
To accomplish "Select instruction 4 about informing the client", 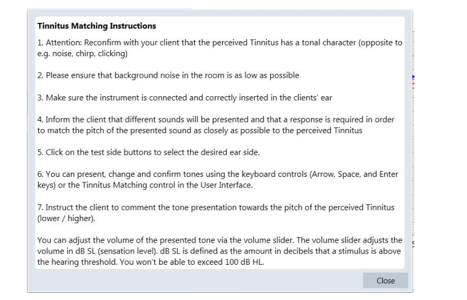I will coord(216,125).
